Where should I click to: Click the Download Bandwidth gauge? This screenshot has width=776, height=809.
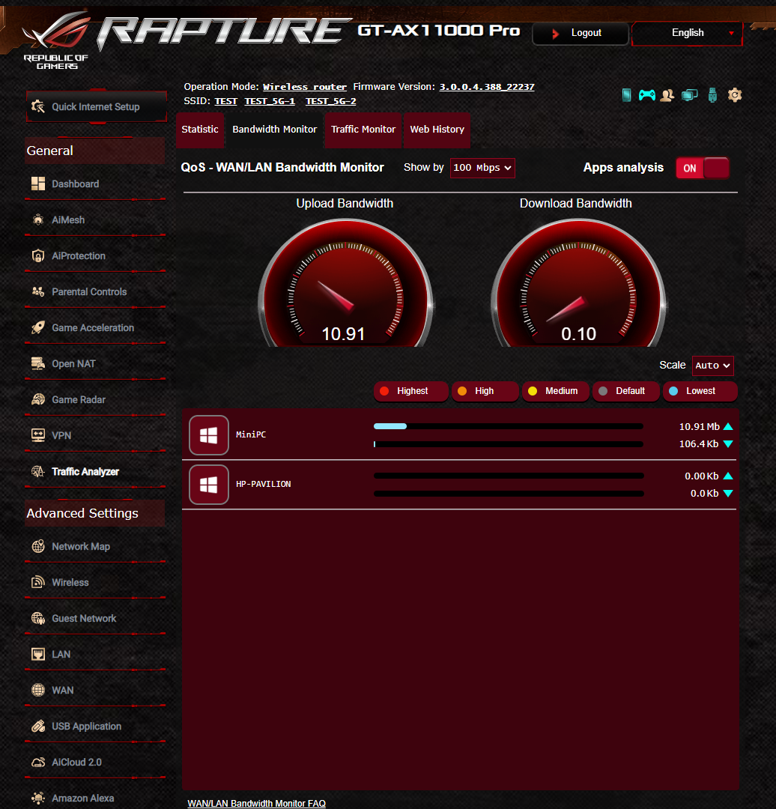pos(578,282)
